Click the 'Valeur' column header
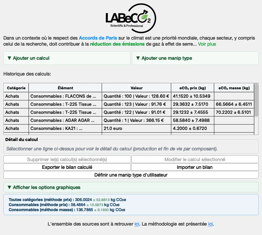Viewport: 262px width, 235px height. click(x=136, y=88)
